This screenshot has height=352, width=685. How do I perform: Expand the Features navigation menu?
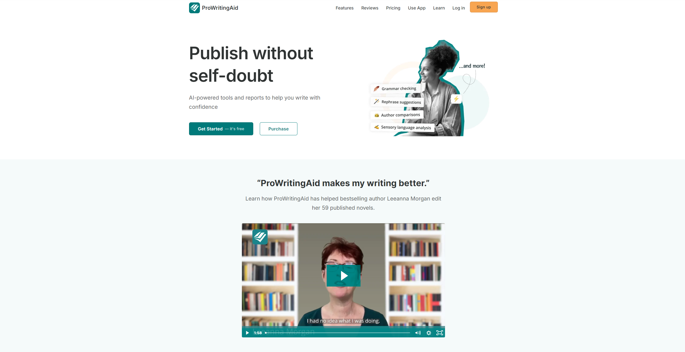click(x=344, y=7)
